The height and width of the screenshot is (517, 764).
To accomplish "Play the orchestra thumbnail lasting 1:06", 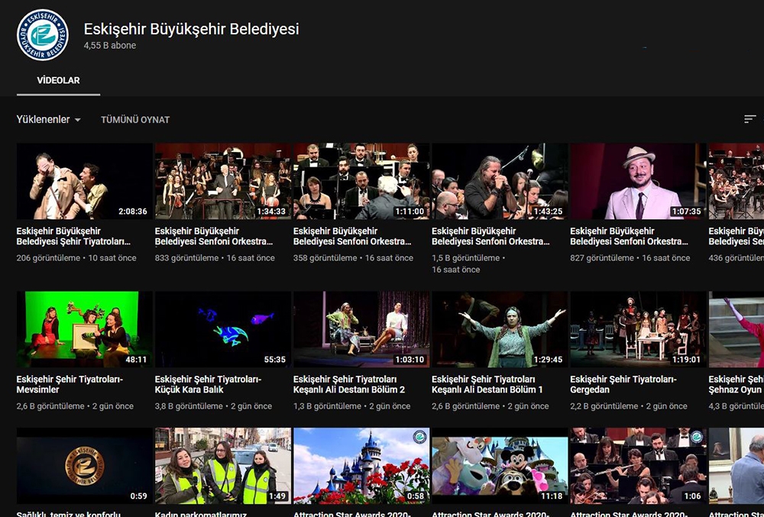I will 638,466.
